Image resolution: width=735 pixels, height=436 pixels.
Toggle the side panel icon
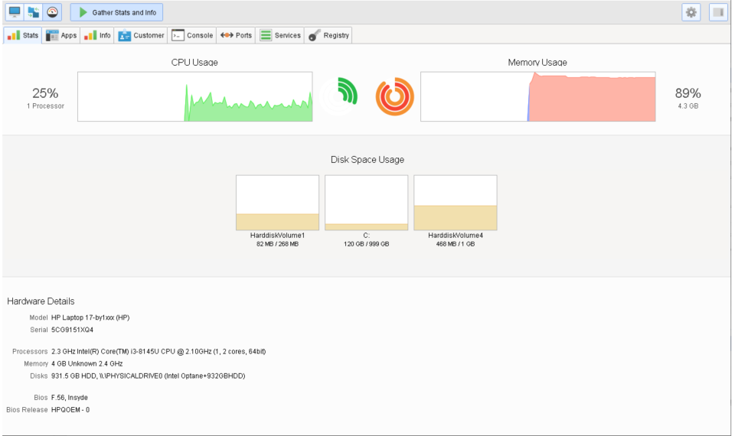click(x=718, y=13)
